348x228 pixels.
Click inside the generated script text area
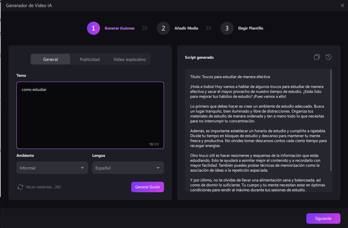coord(257,131)
